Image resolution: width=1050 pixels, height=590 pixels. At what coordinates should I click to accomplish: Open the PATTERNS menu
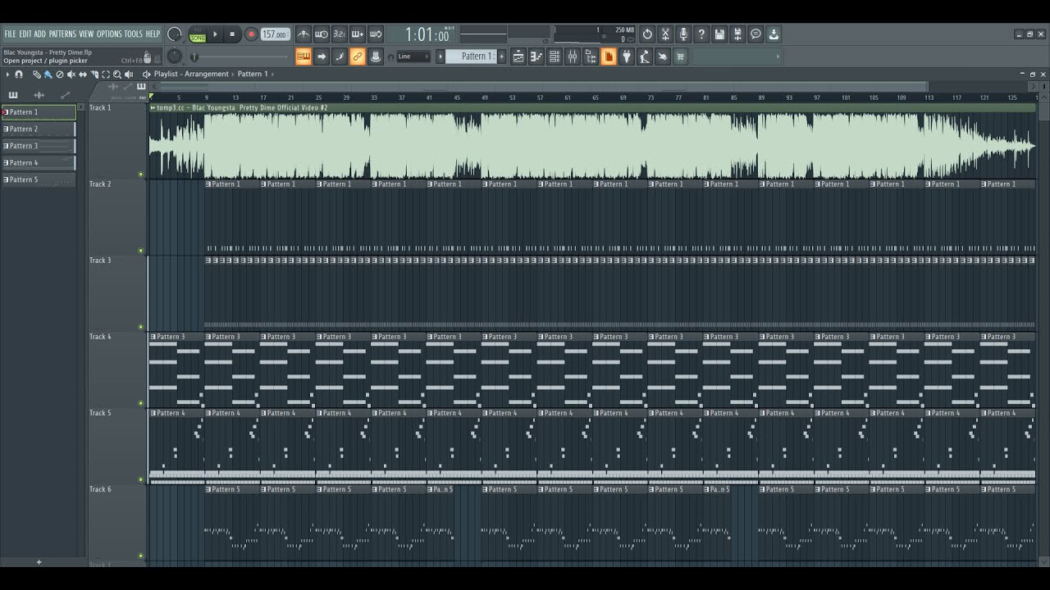point(62,34)
